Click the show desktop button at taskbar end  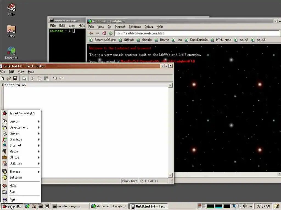pos(277,206)
